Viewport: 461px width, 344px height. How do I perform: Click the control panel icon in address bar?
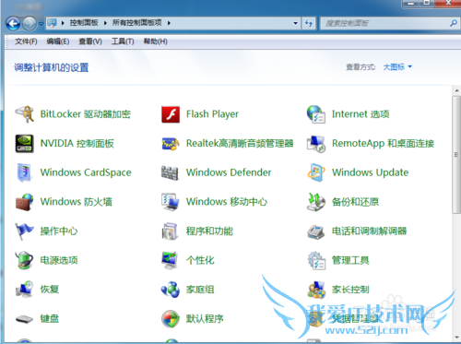point(52,23)
